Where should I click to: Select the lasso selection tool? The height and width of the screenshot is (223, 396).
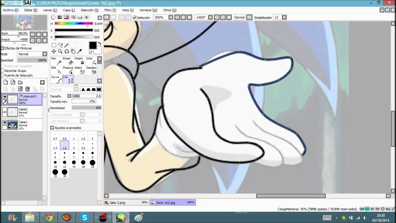pos(60,45)
